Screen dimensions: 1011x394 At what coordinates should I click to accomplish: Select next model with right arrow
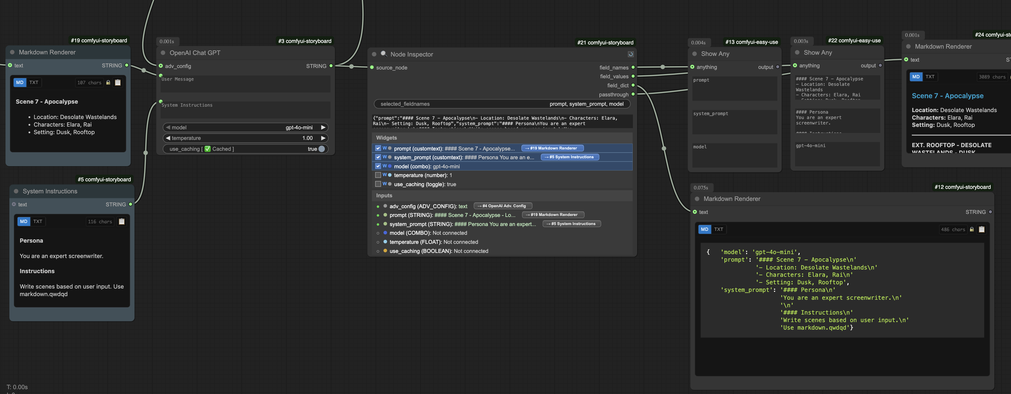(323, 127)
